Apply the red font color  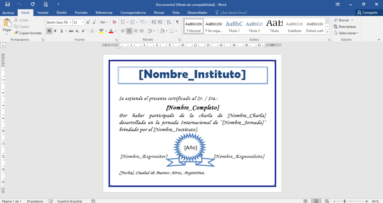[111, 31]
